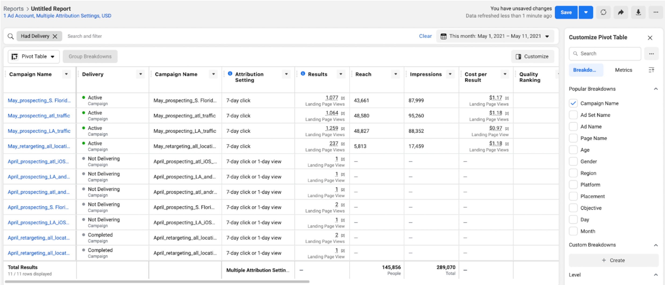665x285 pixels.
Task: Click the sort breakdowns icon in pivot panel
Action: pos(652,70)
